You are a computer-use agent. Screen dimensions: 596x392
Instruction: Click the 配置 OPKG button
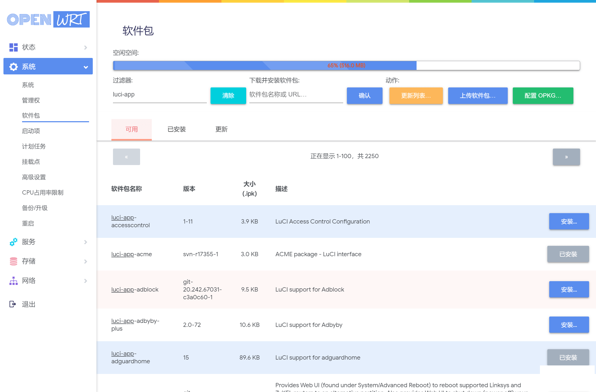click(543, 96)
